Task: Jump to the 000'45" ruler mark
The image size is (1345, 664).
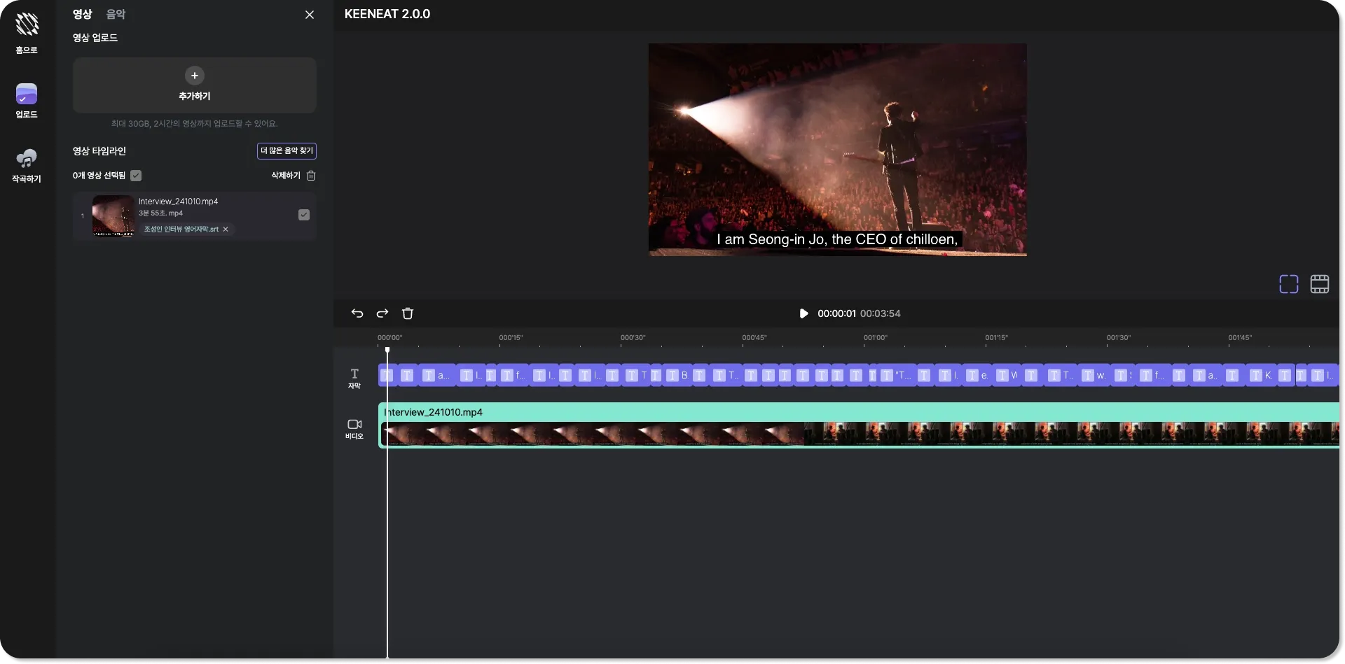Action: click(754, 338)
